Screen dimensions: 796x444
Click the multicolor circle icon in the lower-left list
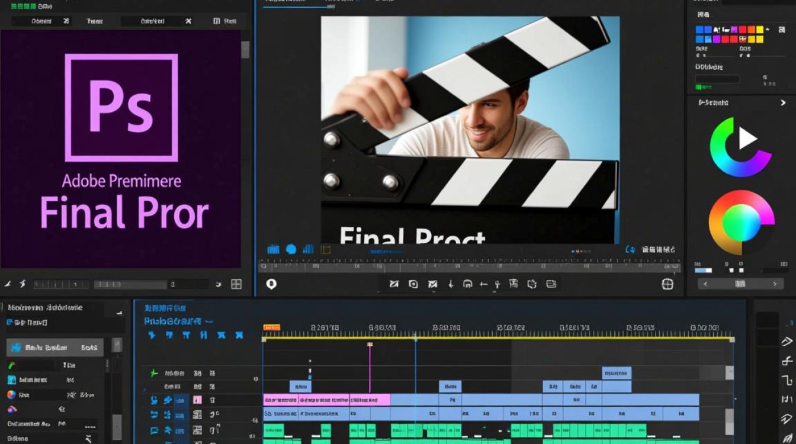pyautogui.click(x=11, y=395)
